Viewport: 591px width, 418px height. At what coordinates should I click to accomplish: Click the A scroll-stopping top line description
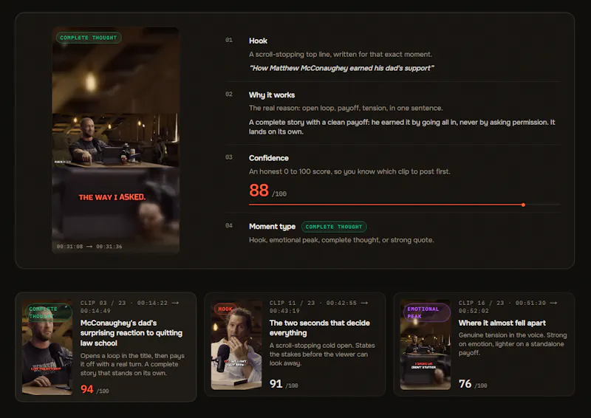(341, 54)
